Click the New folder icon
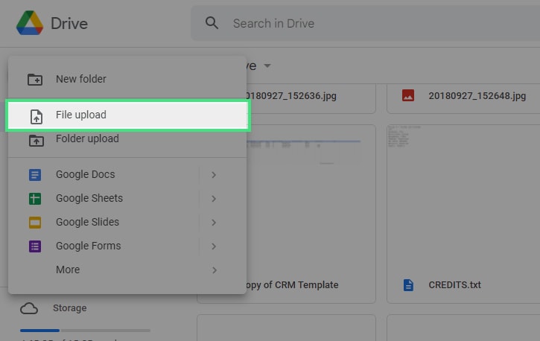 click(x=35, y=80)
